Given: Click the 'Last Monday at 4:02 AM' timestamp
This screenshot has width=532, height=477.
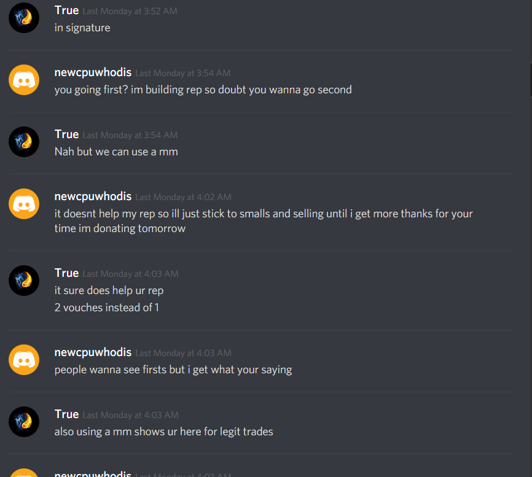Looking at the screenshot, I should (183, 197).
